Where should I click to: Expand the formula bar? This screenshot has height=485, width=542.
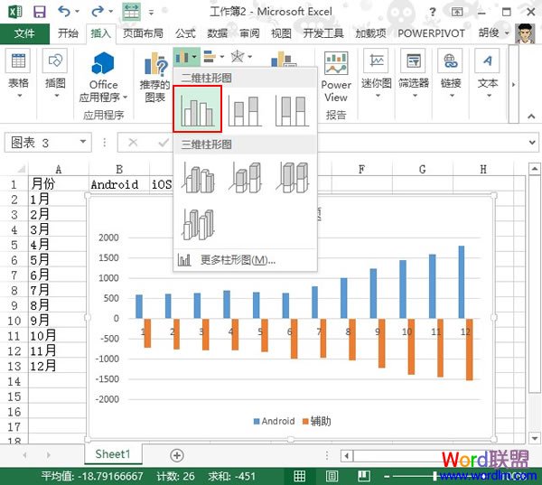pos(532,142)
